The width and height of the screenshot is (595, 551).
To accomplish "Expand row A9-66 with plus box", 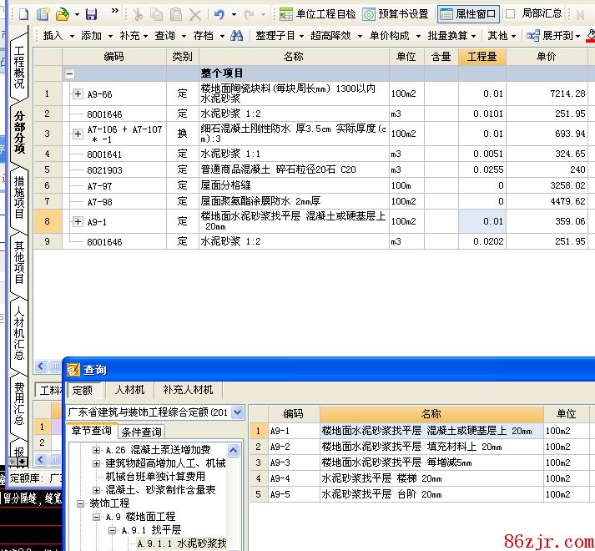I will pos(78,94).
